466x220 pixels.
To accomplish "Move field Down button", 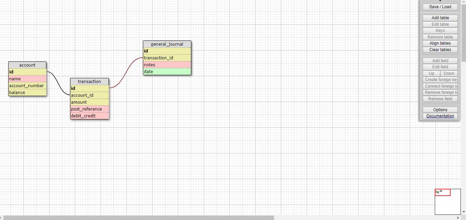I will coord(449,73).
